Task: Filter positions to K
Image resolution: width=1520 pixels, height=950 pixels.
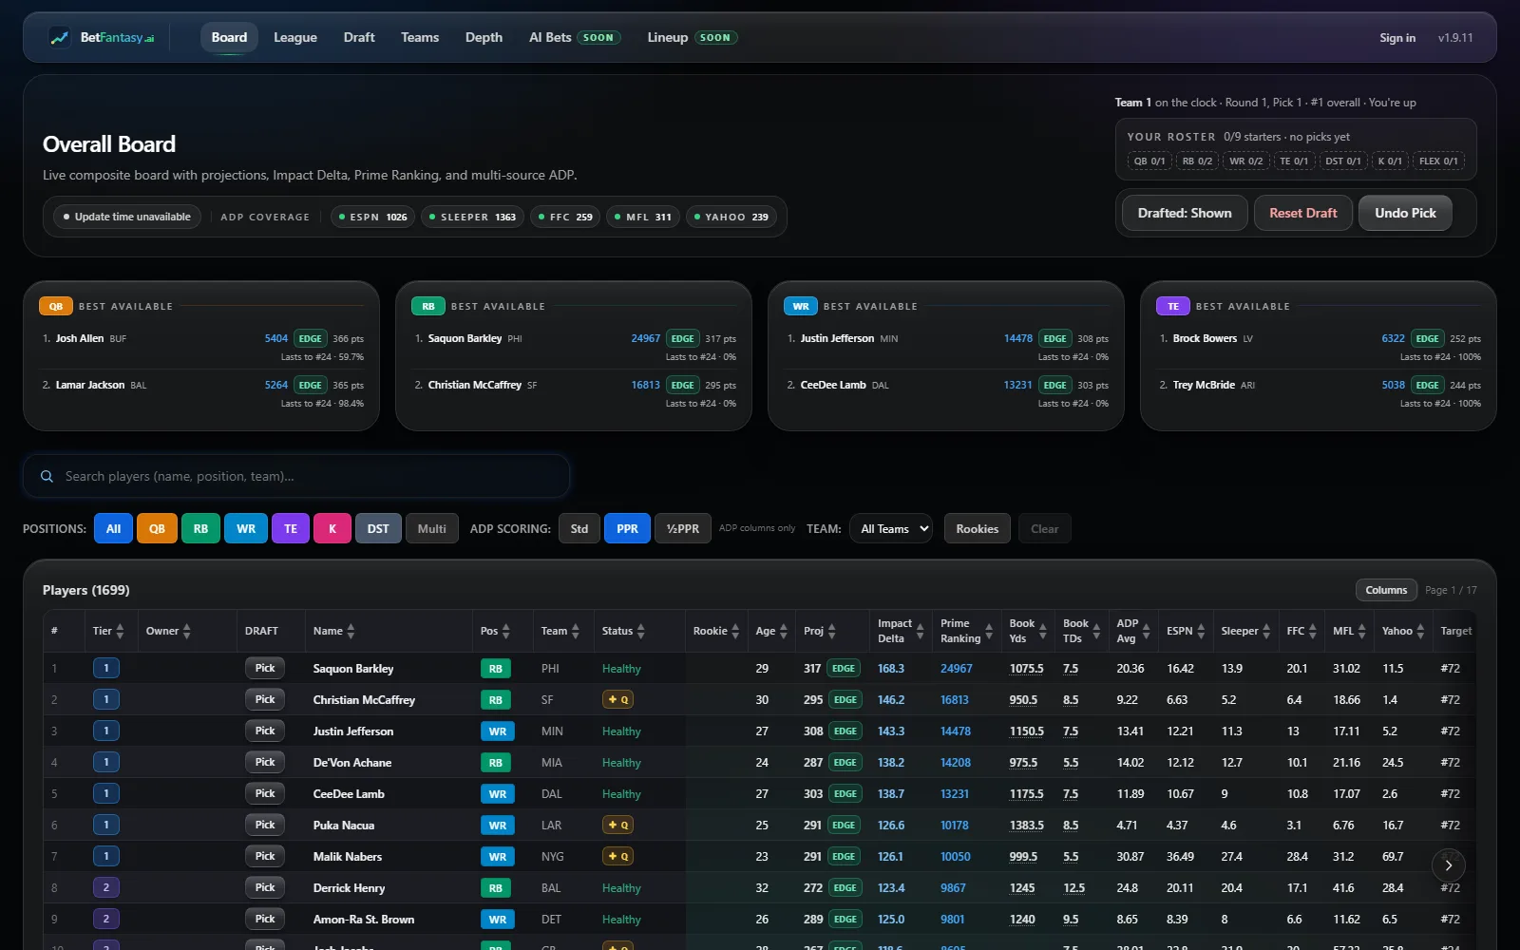Action: [332, 529]
